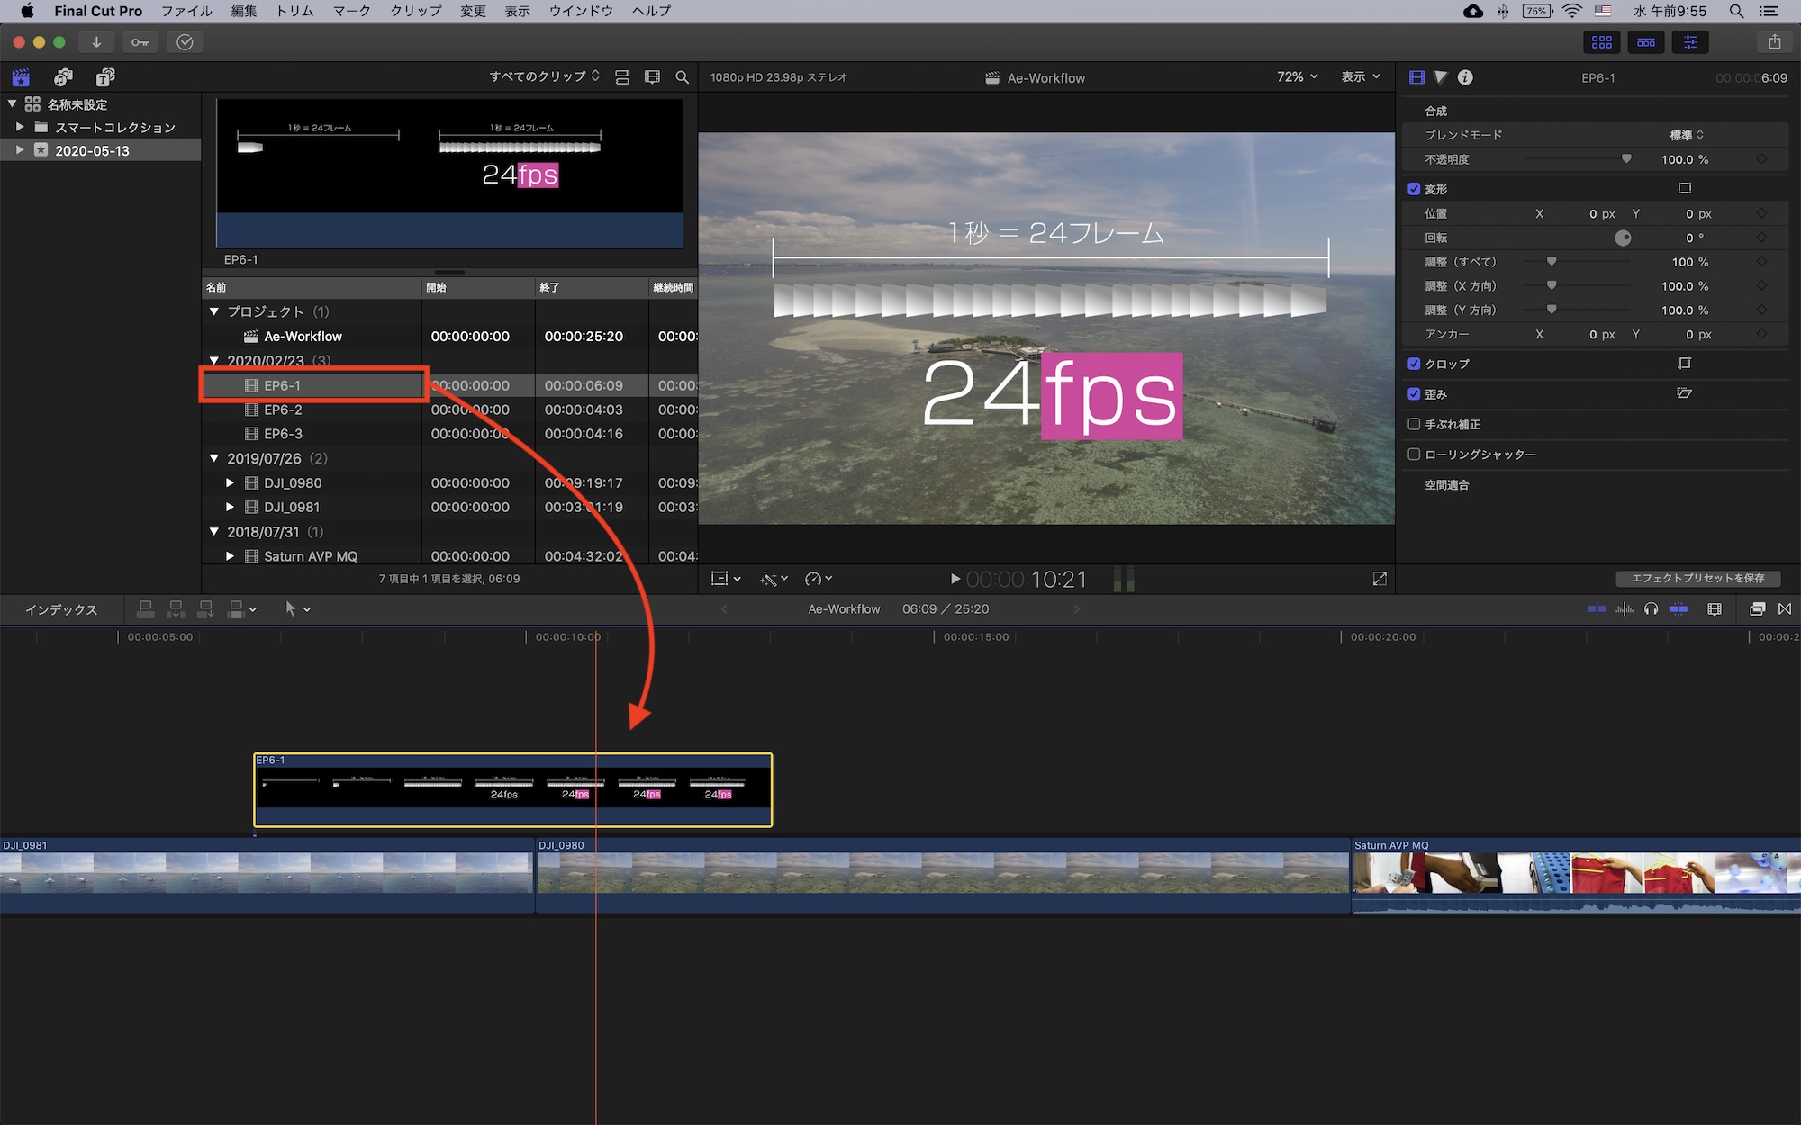Open the share export icon

pyautogui.click(x=1774, y=42)
